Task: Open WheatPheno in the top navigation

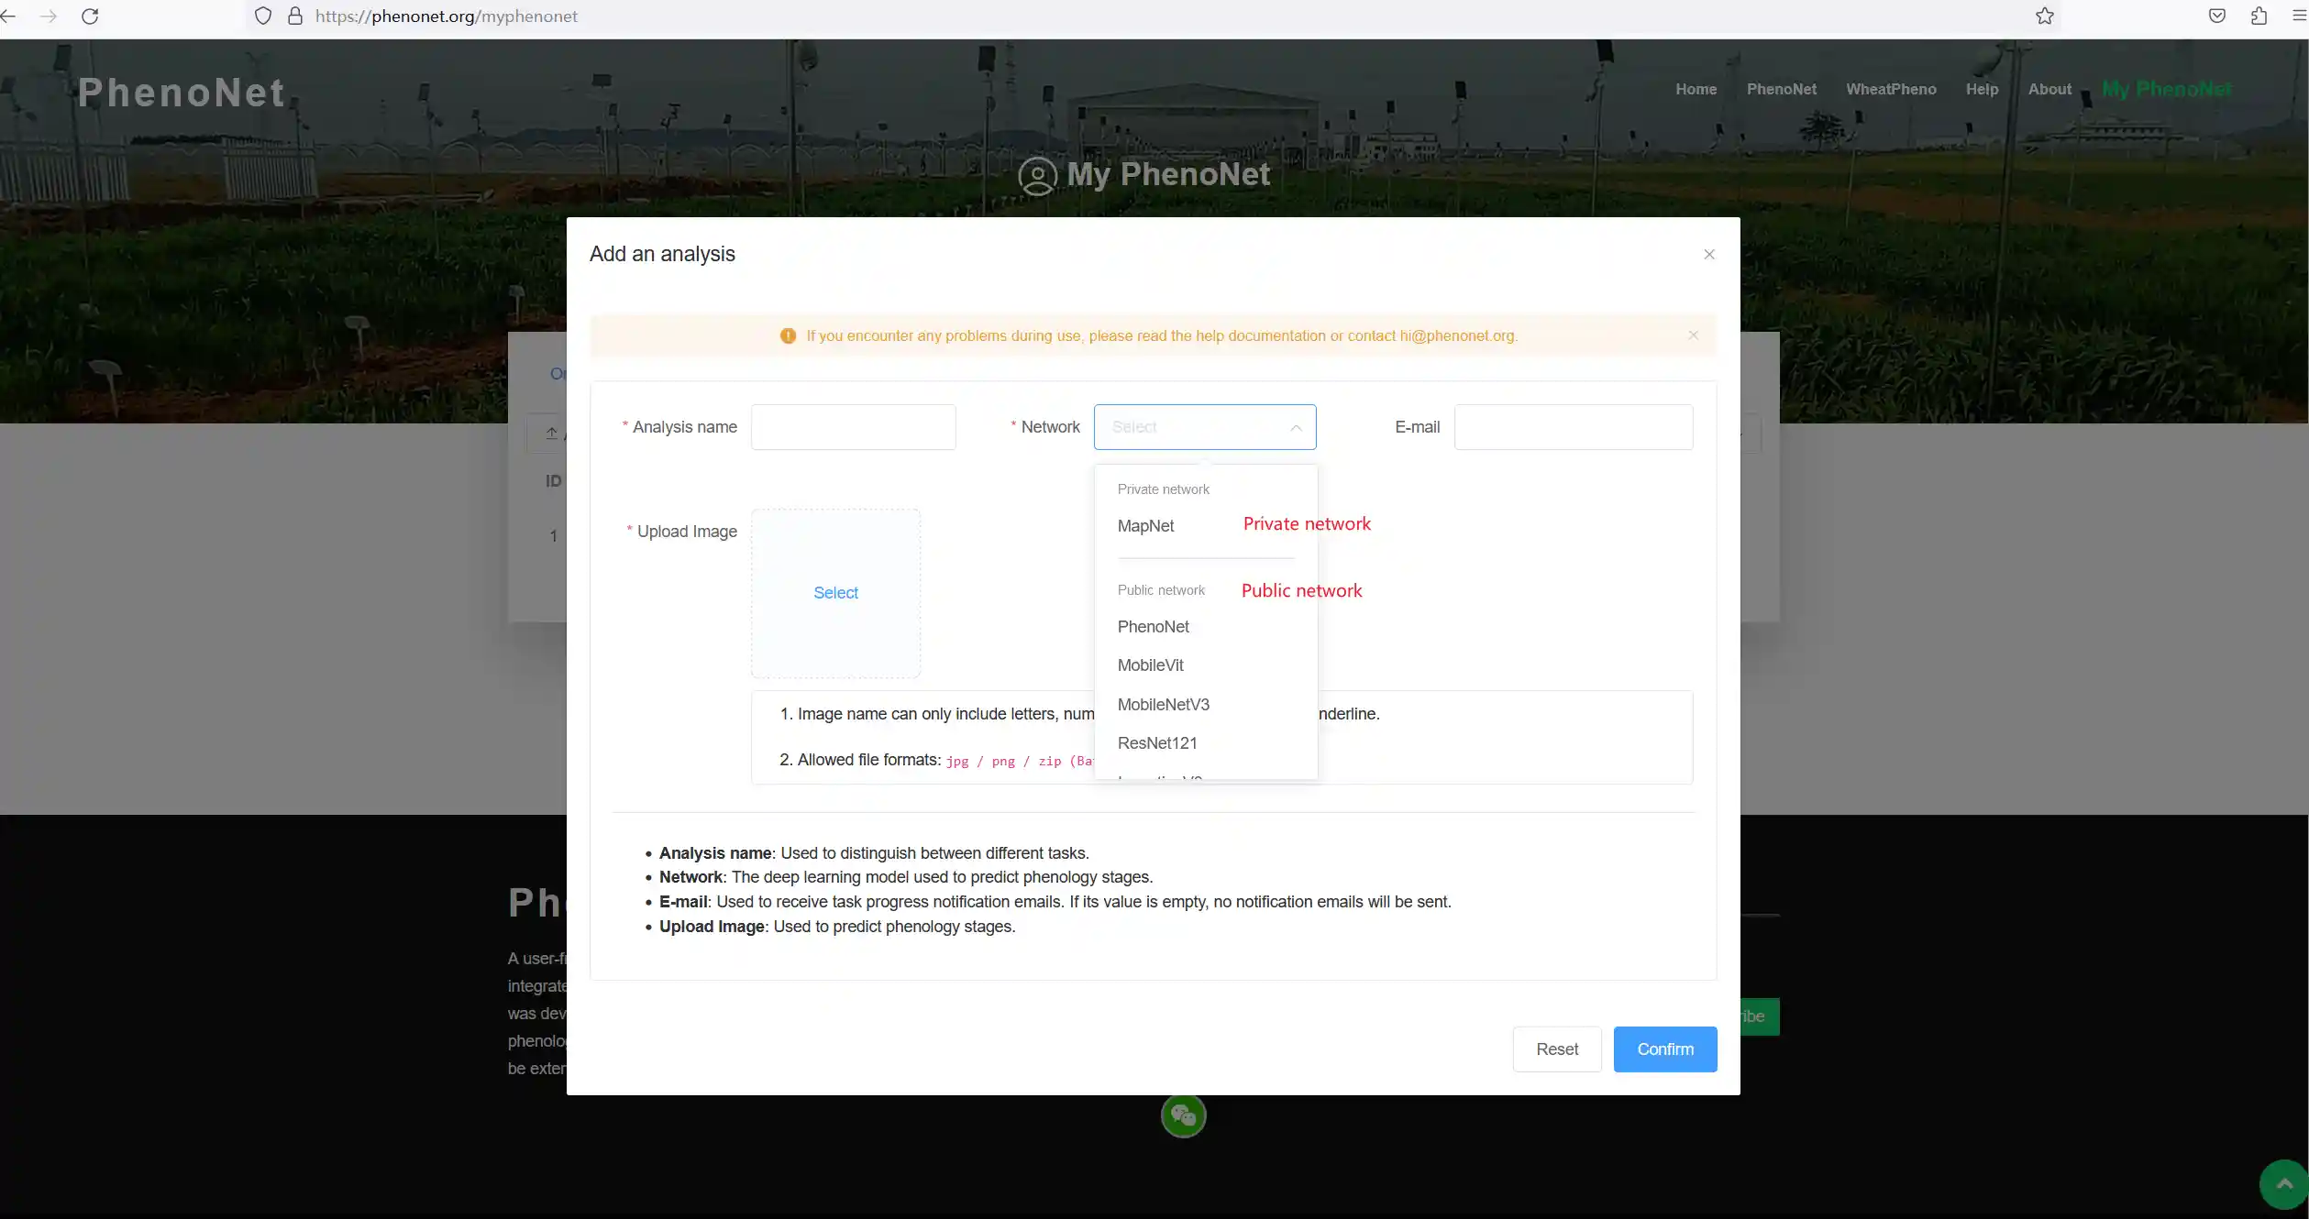Action: click(1891, 89)
